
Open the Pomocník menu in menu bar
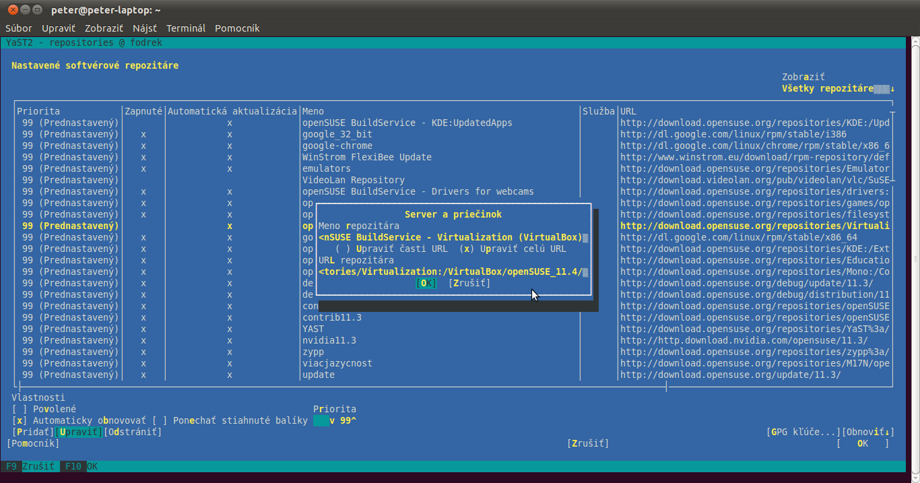pyautogui.click(x=237, y=28)
